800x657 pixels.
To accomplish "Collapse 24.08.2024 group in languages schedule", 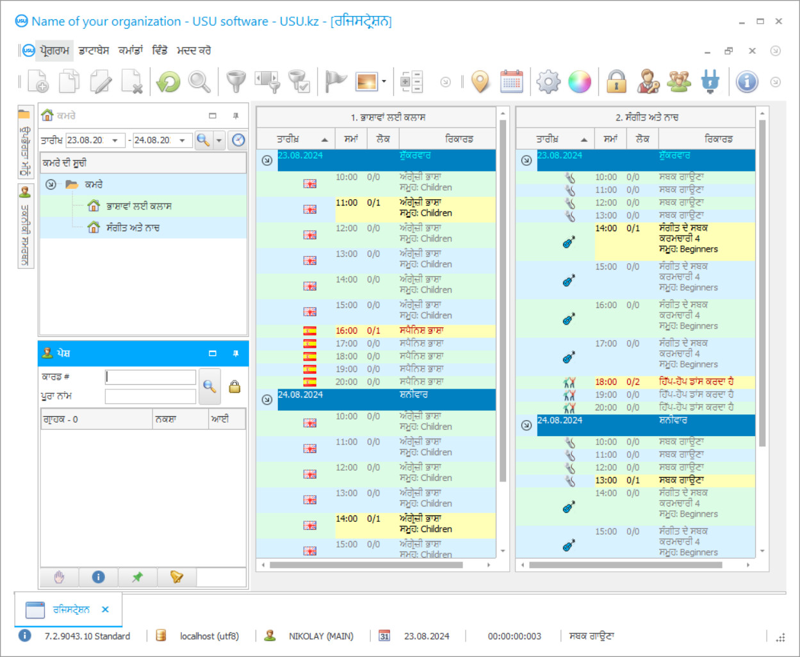I will (x=267, y=400).
